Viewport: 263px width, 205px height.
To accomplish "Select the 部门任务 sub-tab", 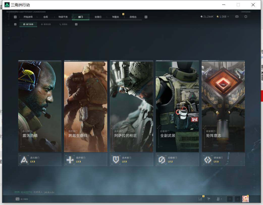I will pyautogui.click(x=28, y=24).
